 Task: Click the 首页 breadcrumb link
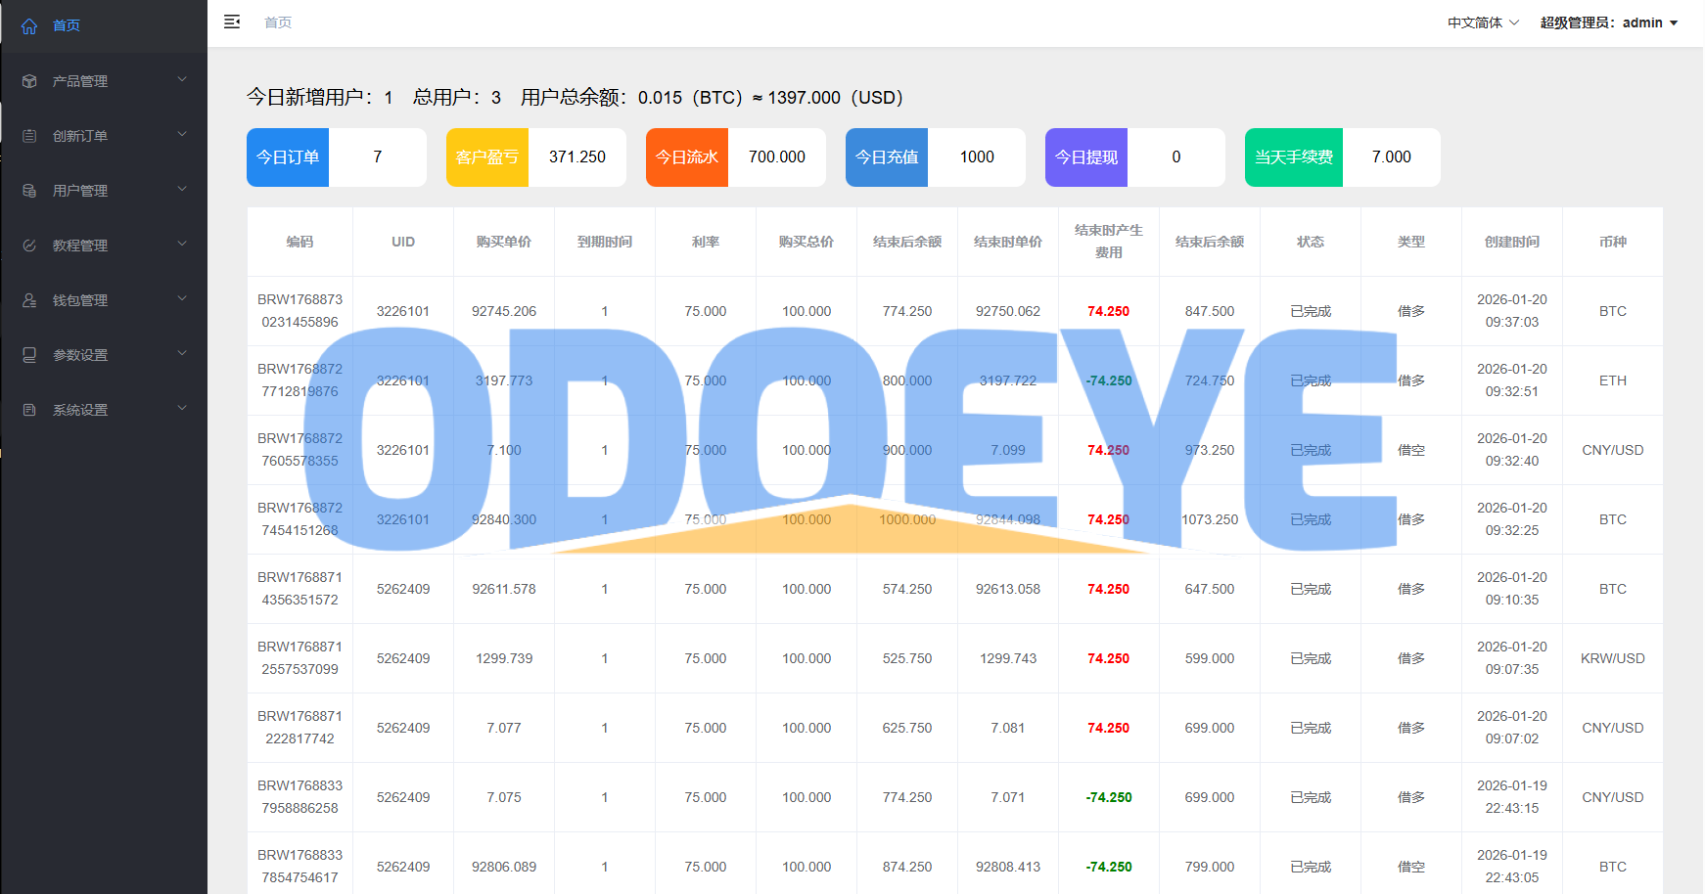tap(278, 22)
